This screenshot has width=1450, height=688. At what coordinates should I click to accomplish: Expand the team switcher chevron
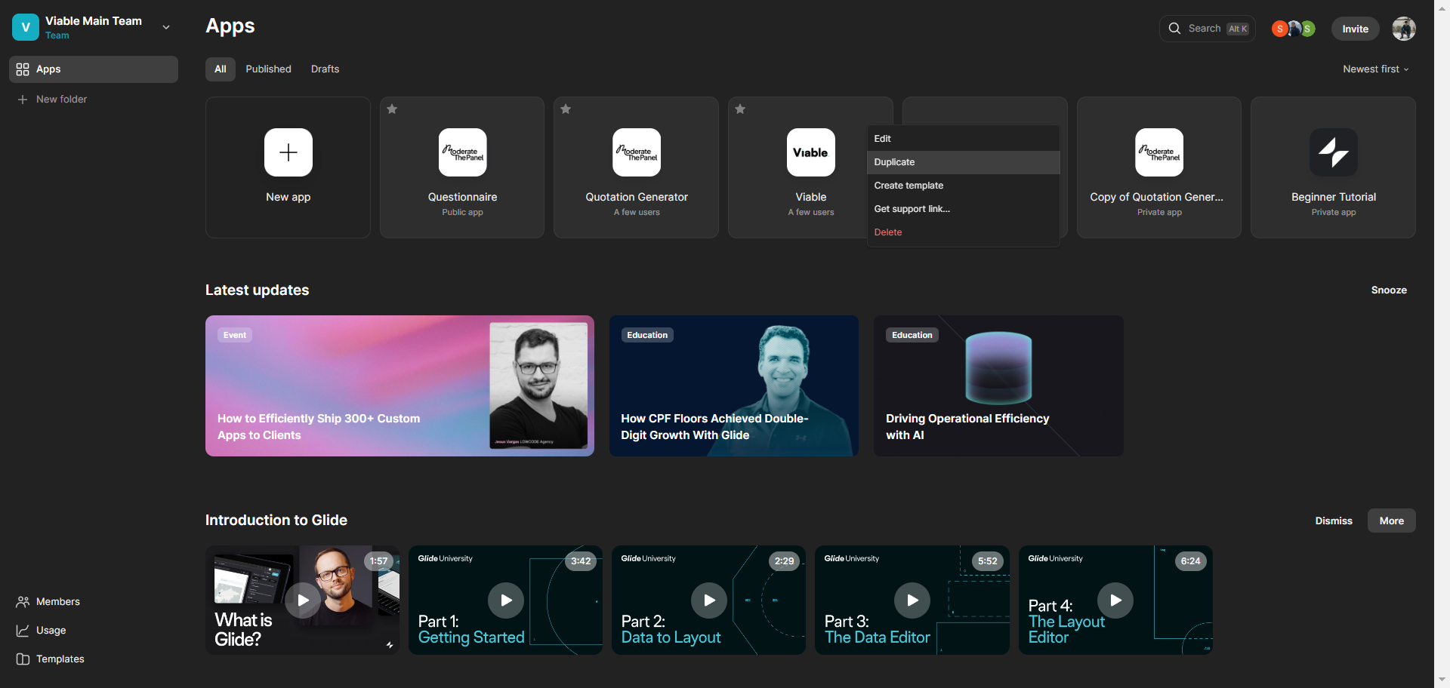tap(166, 27)
